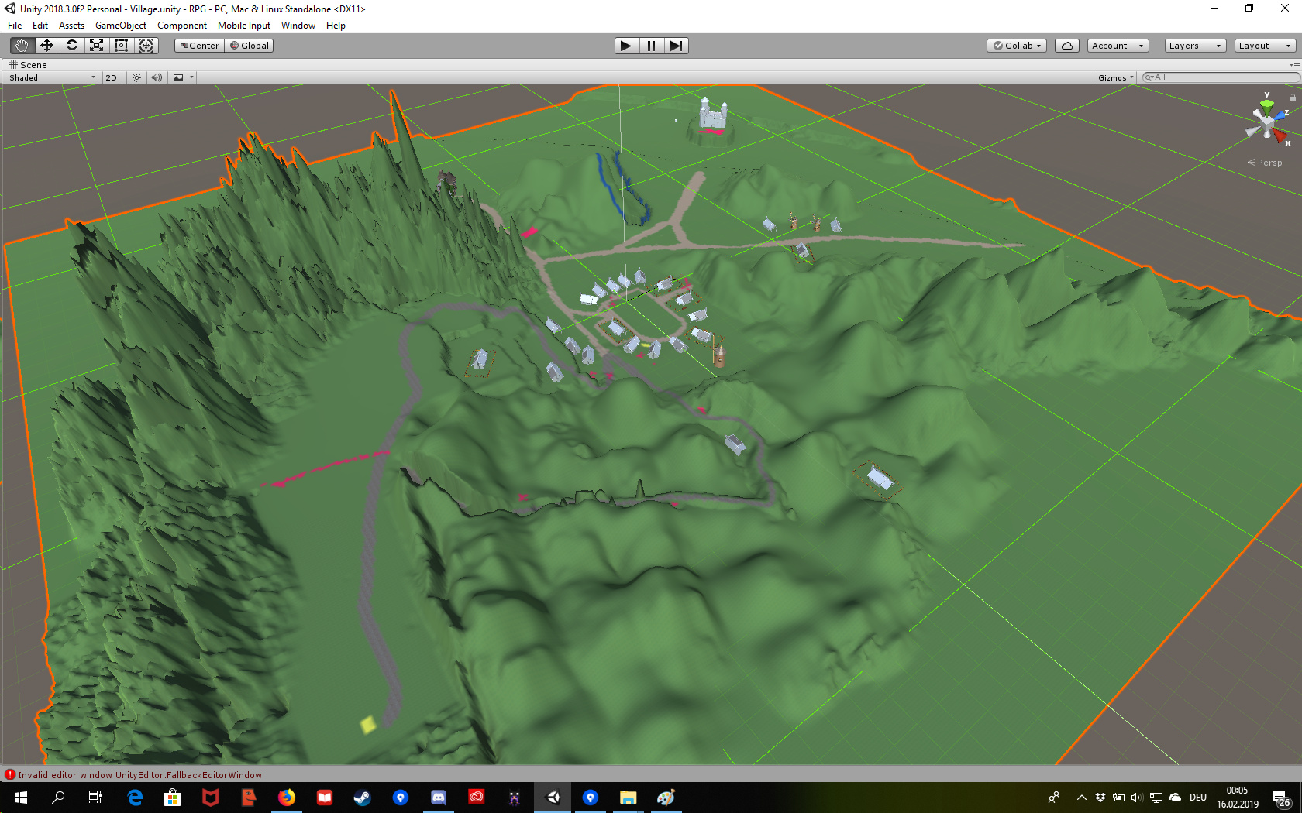Open the Mobile Input menu
1302x813 pixels.
(x=244, y=26)
